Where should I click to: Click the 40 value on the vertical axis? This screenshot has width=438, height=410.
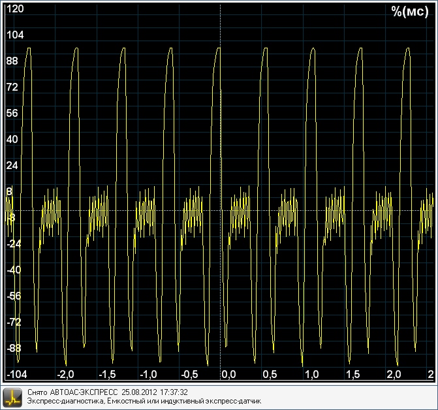[x=12, y=139]
